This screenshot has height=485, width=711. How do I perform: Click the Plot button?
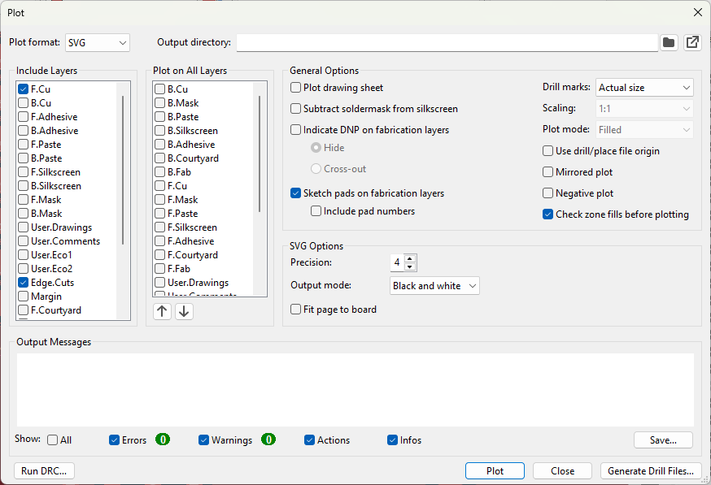(494, 470)
